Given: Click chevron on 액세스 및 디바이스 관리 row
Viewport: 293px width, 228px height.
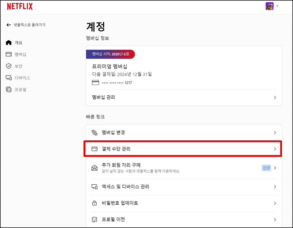Looking at the screenshot, I should (x=275, y=187).
